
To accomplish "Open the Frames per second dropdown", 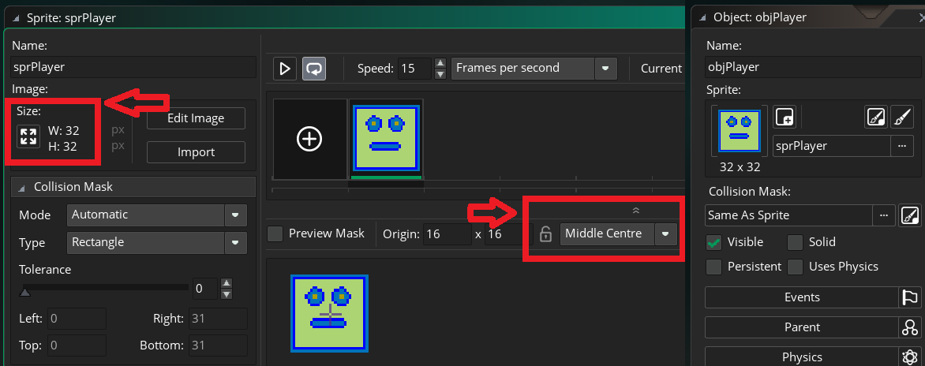I will point(534,69).
